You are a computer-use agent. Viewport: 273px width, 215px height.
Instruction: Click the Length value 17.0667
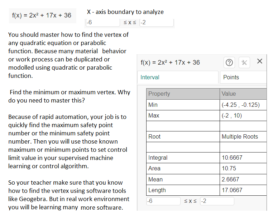pyautogui.click(x=232, y=190)
